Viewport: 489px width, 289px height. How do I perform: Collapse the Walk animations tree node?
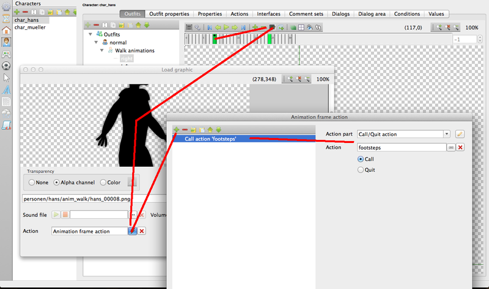tap(102, 51)
